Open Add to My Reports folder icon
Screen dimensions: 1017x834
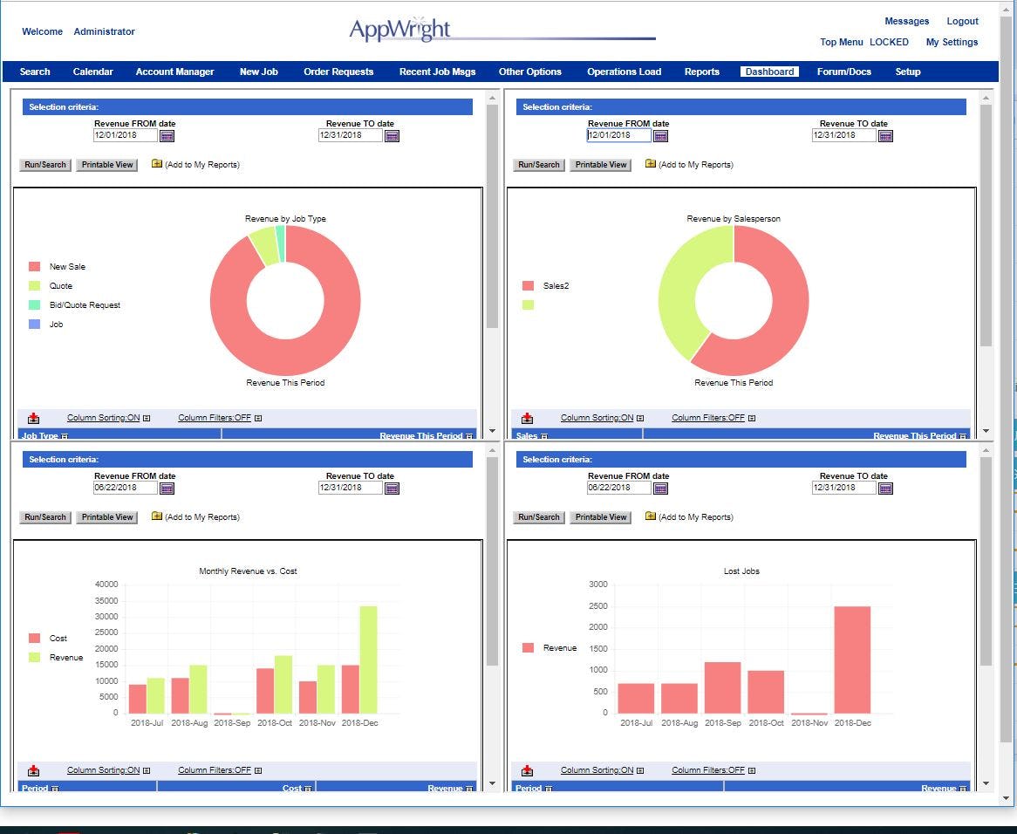[155, 164]
